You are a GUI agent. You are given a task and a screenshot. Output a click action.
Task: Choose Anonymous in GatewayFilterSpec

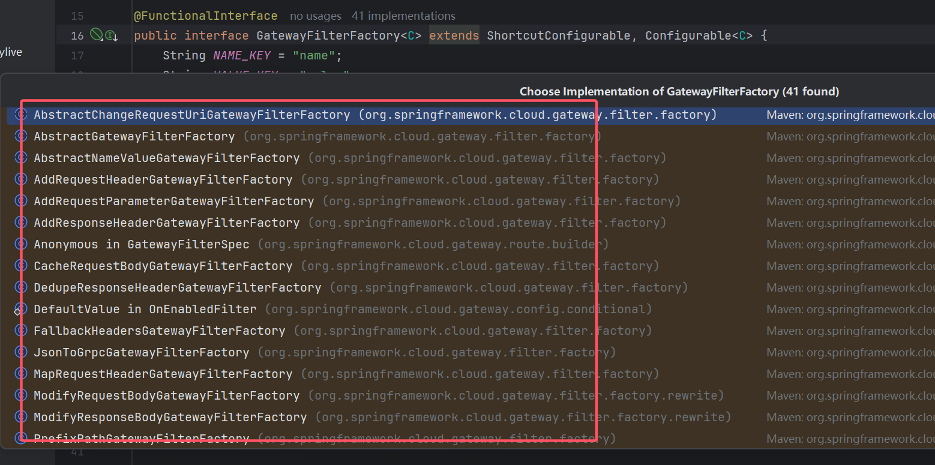click(471, 244)
